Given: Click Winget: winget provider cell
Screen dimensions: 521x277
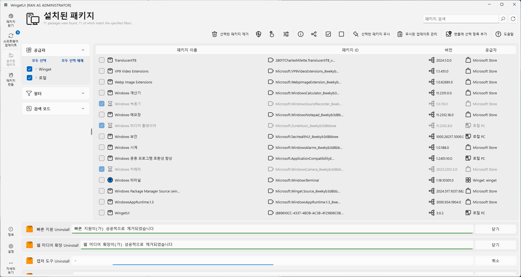Looking at the screenshot, I should point(485,180).
